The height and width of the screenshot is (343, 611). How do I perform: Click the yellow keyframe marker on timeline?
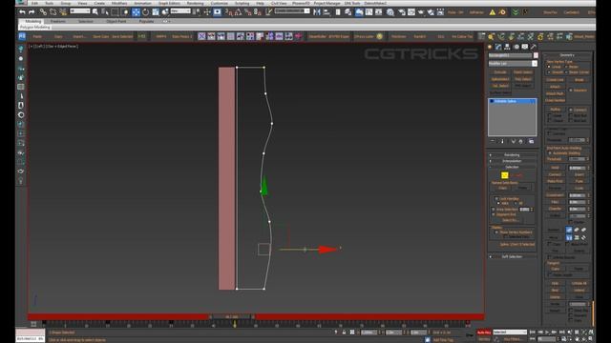point(235,324)
